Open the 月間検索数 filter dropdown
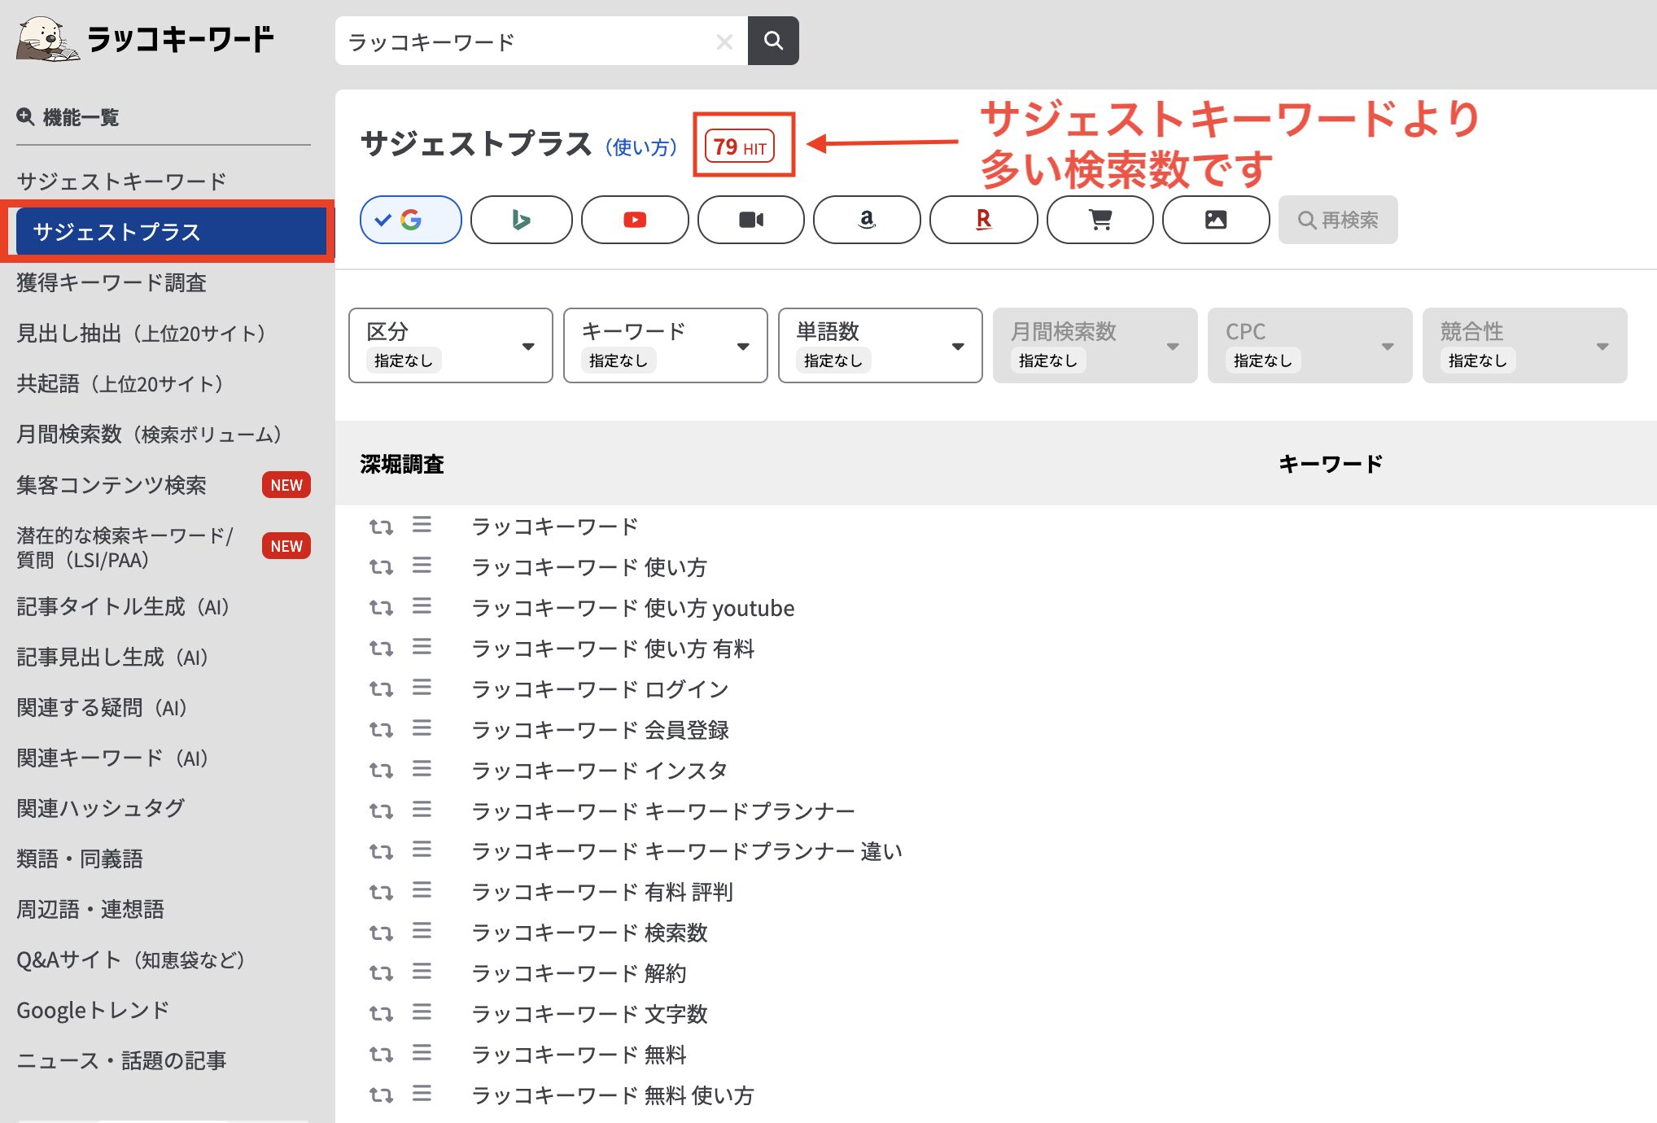The image size is (1657, 1123). click(x=1095, y=345)
